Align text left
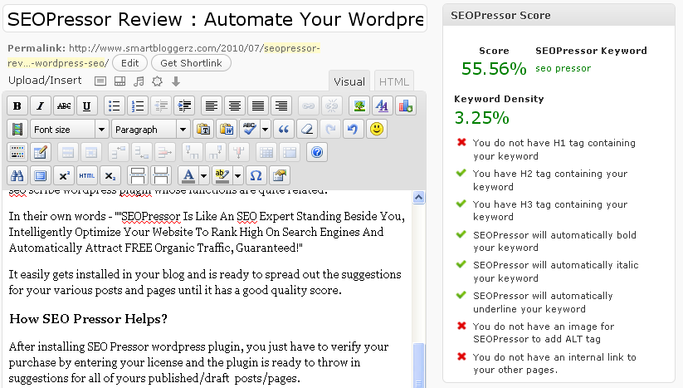 click(212, 106)
